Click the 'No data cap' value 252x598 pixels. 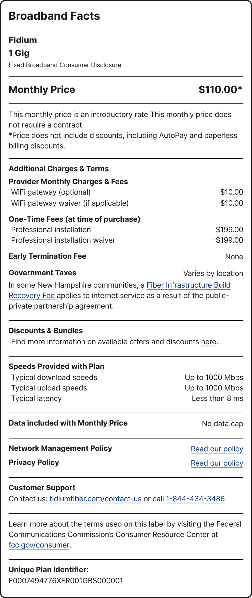pyautogui.click(x=222, y=424)
